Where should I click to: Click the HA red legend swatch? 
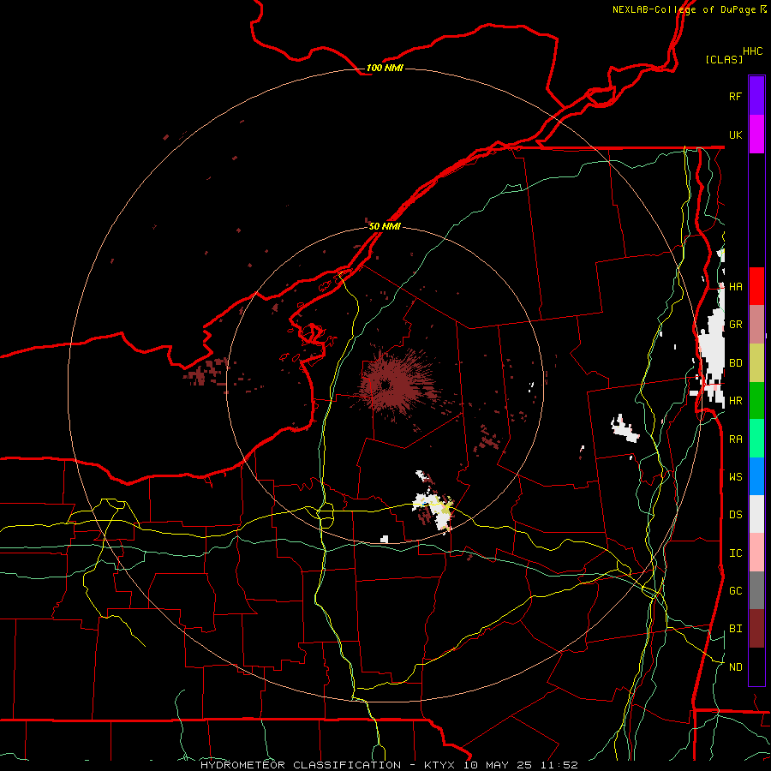tap(756, 286)
